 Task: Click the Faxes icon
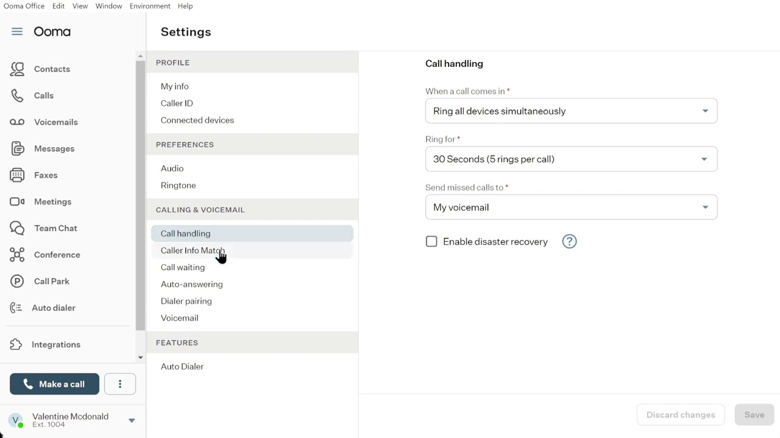[17, 175]
